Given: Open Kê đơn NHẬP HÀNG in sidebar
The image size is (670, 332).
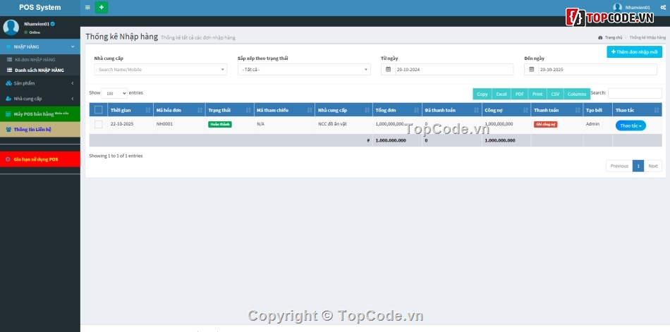Looking at the screenshot, I should 35,60.
